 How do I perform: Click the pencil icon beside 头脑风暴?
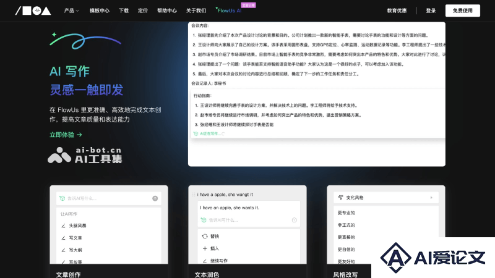click(64, 225)
